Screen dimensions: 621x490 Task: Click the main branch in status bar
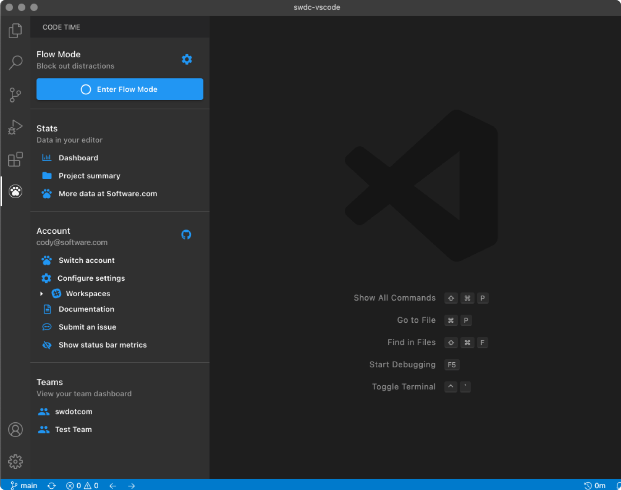[24, 486]
